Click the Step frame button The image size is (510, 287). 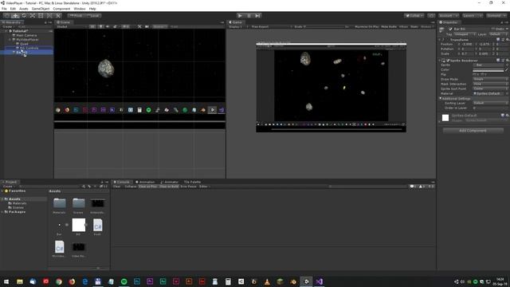[x=257, y=16]
